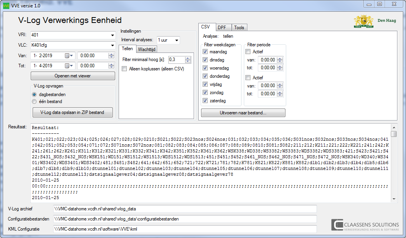Select the Tellen settings tab

[x=128, y=49]
